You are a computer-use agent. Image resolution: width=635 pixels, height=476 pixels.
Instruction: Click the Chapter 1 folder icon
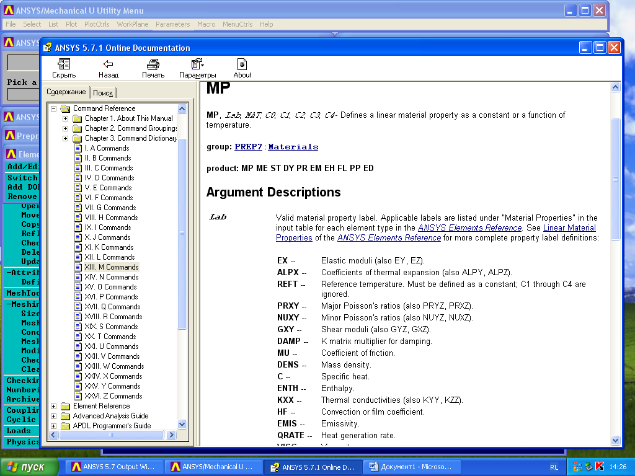click(x=78, y=118)
